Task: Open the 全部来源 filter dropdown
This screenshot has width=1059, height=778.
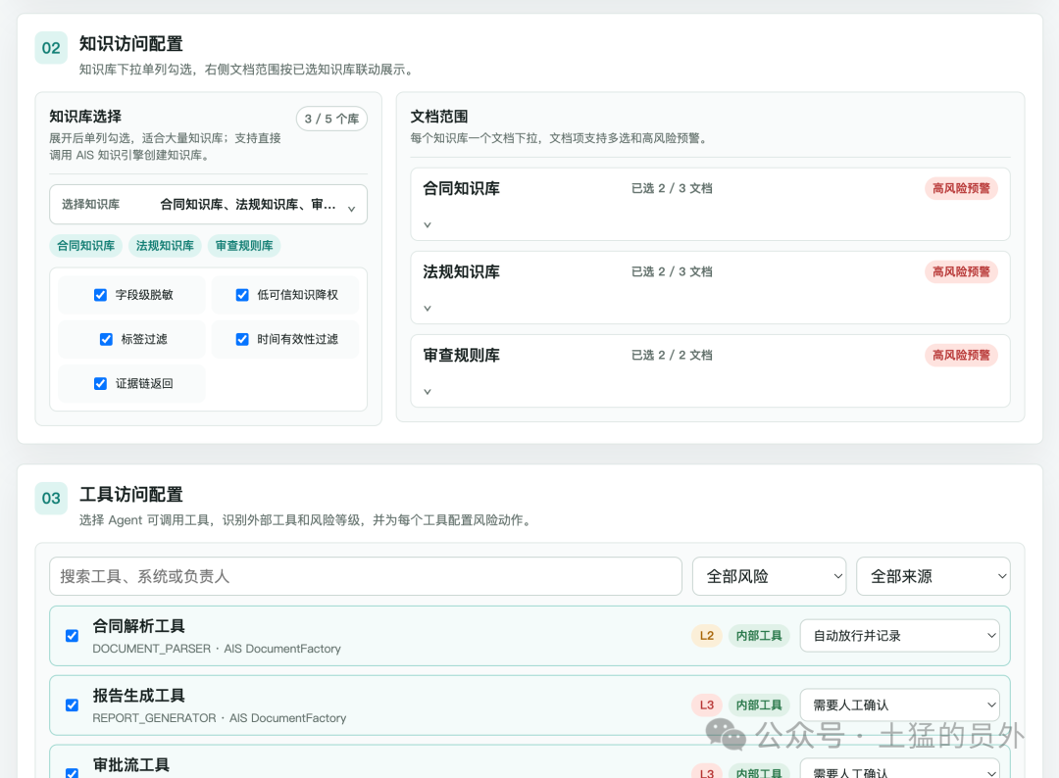Action: (933, 576)
